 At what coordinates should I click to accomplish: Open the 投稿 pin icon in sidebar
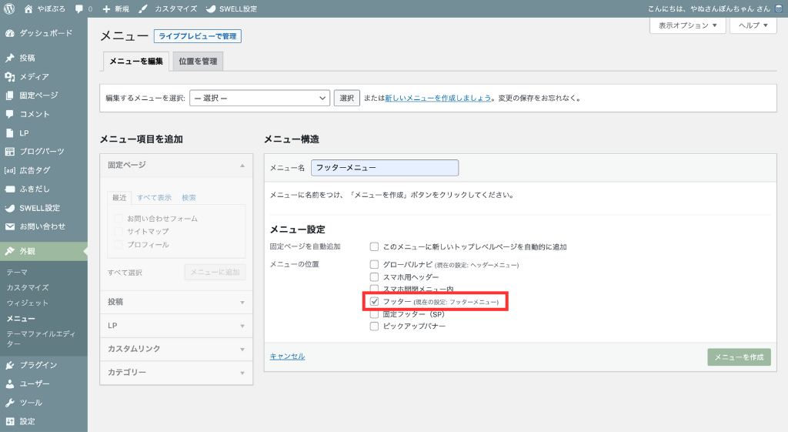[9, 58]
